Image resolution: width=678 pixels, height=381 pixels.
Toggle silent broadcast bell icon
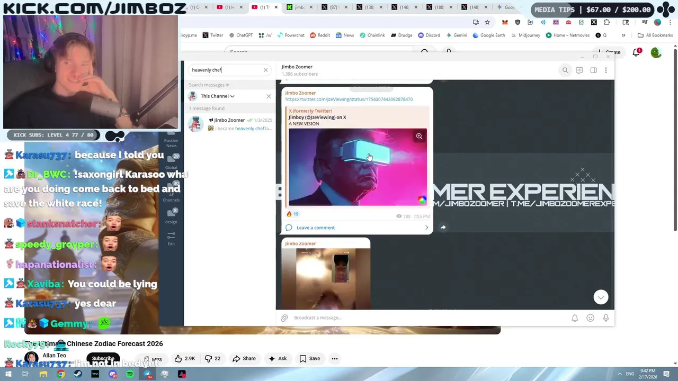click(575, 318)
